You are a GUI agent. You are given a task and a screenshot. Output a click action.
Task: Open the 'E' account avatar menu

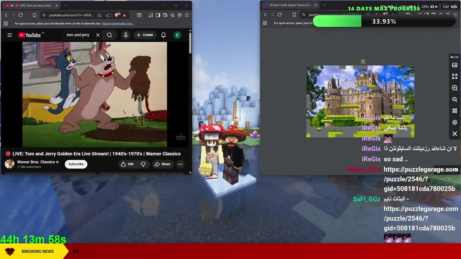pos(177,35)
